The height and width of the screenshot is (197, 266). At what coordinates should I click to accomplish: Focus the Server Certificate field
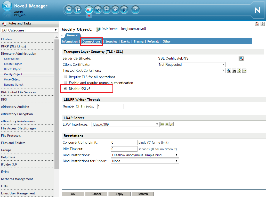pyautogui.click(x=198, y=59)
